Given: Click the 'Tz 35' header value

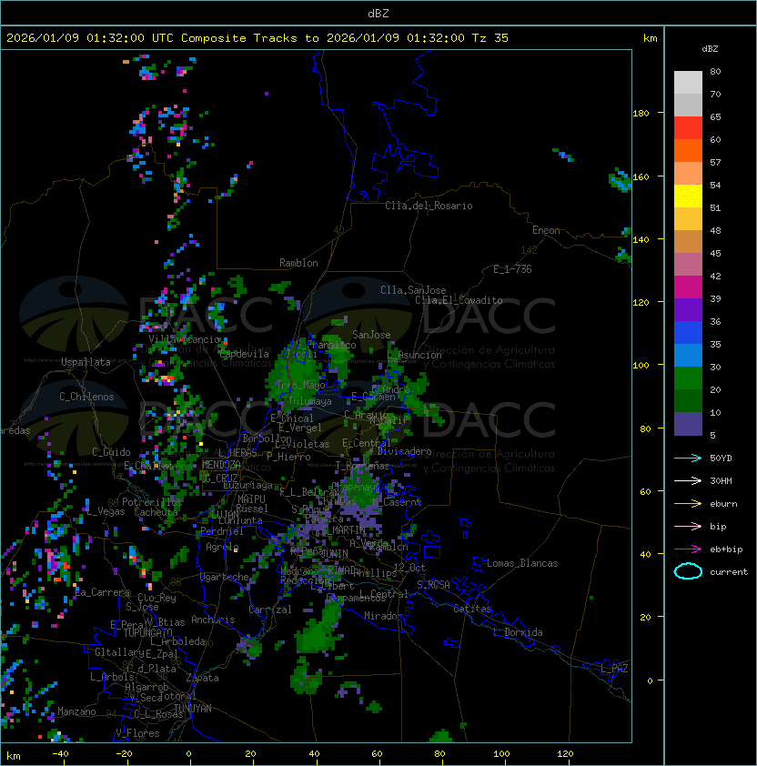Looking at the screenshot, I should (490, 38).
